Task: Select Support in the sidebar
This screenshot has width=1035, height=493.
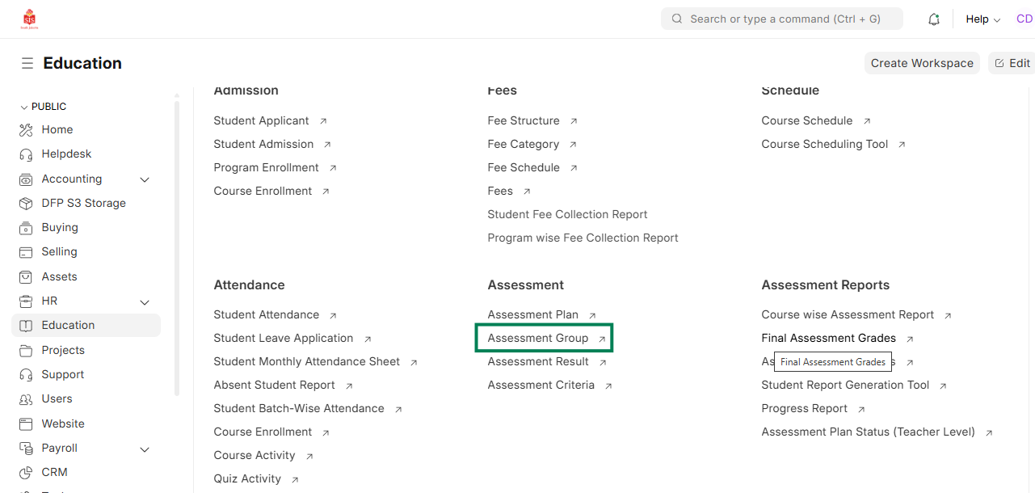Action: click(x=63, y=374)
